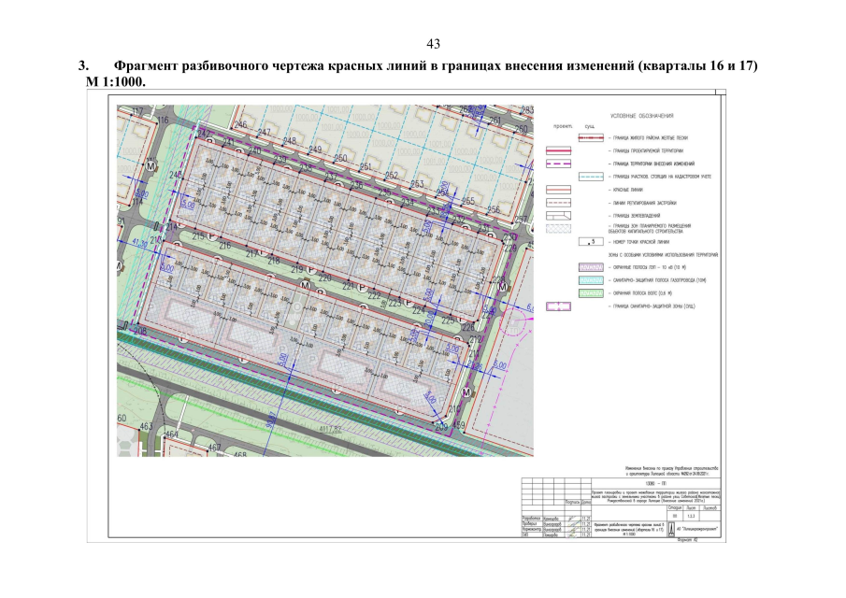Click map point number 464
Viewport: 846px width, 598px height.
[172, 434]
